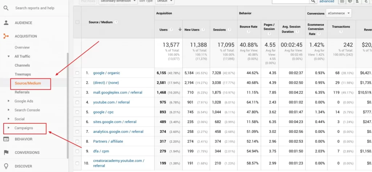The image size is (372, 172).
Task: Click the Conversions flag icon
Action: click(6, 152)
